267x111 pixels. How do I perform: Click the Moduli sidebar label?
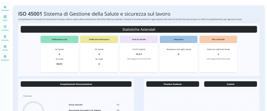tap(5, 20)
